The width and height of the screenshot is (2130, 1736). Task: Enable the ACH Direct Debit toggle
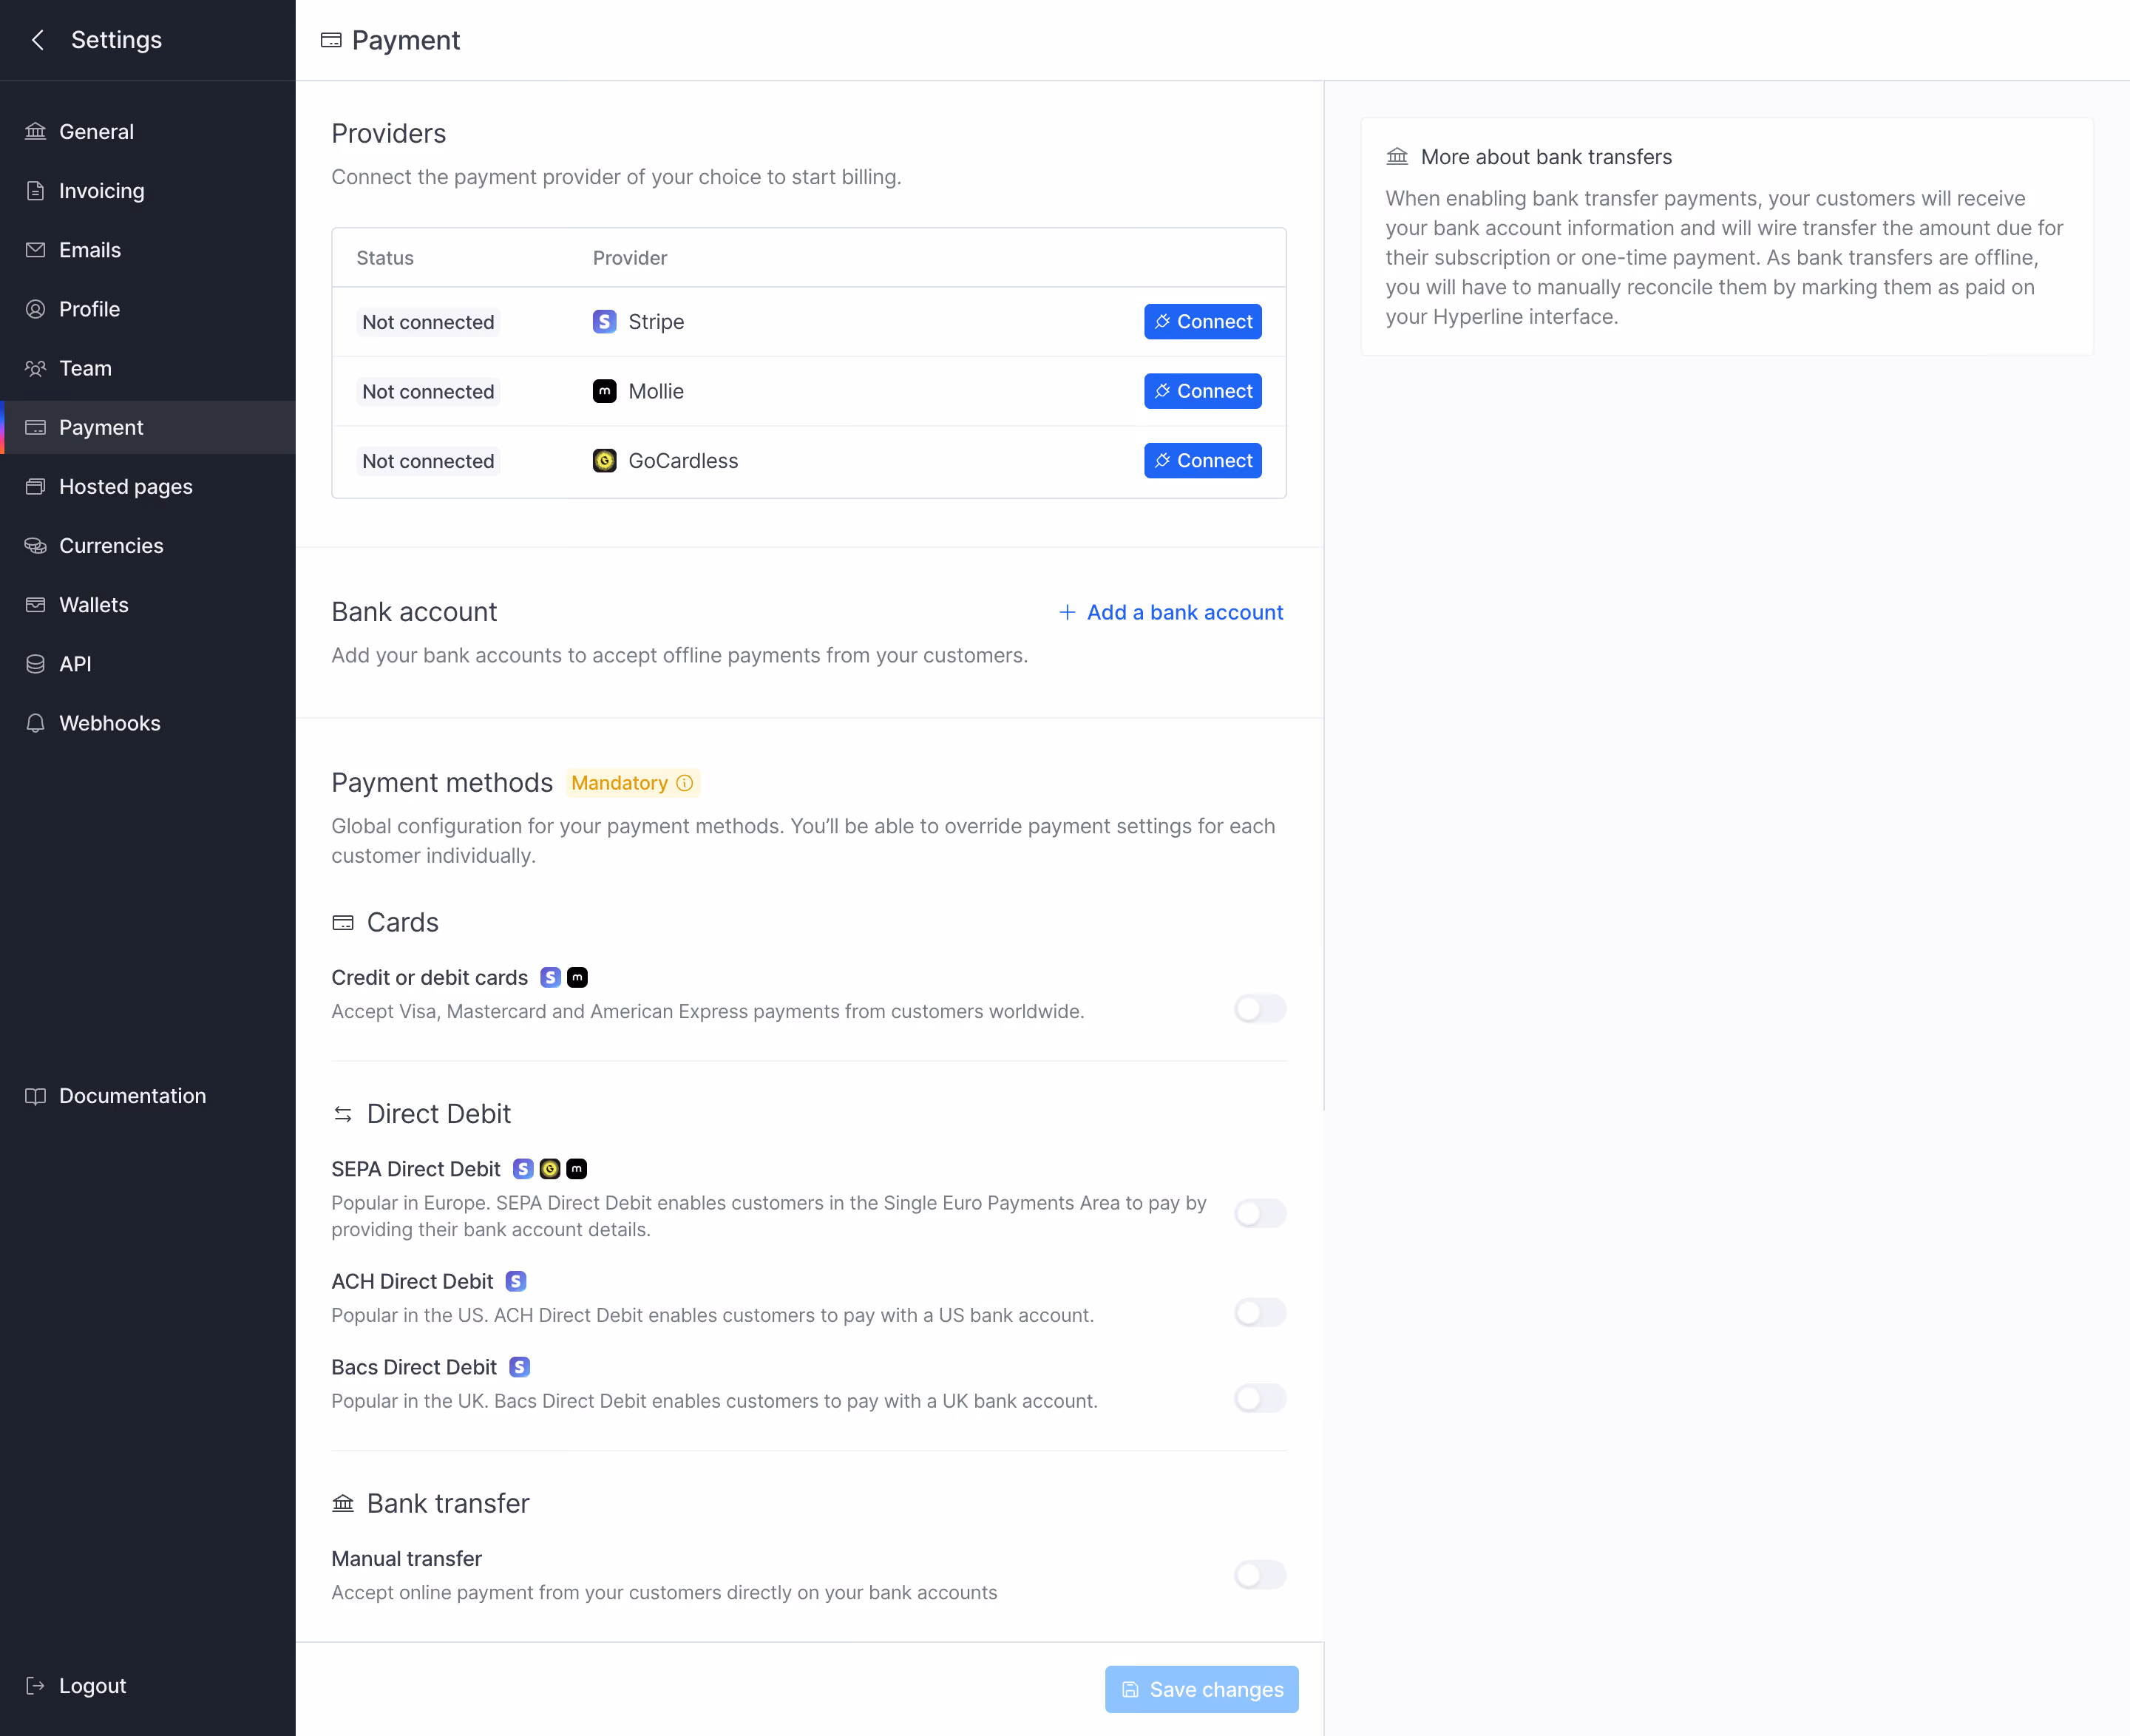point(1260,1312)
